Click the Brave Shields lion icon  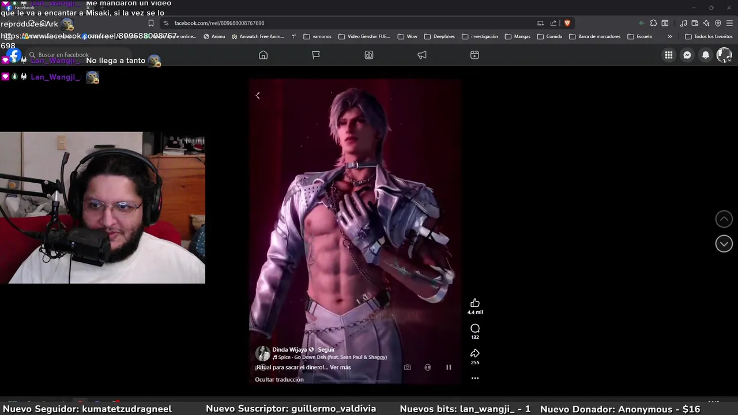point(567,23)
